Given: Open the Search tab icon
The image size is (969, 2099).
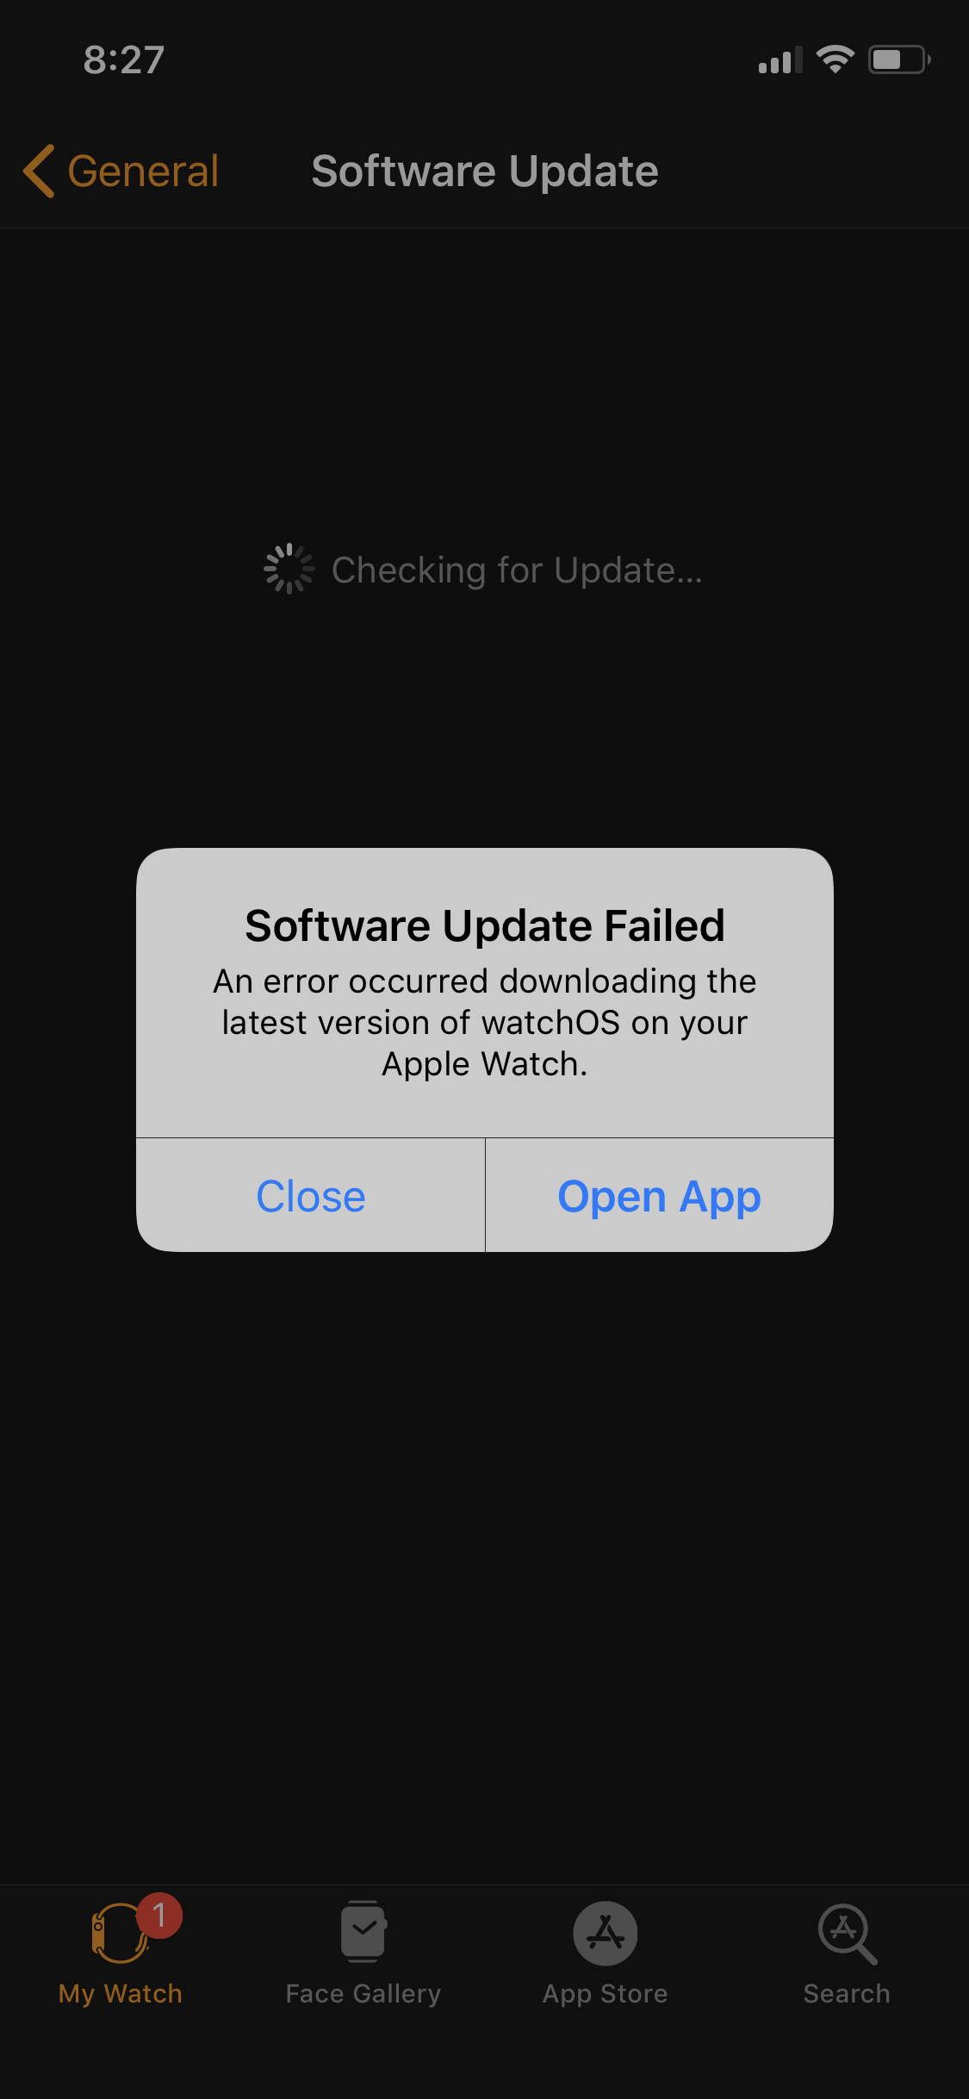Looking at the screenshot, I should click(847, 1934).
